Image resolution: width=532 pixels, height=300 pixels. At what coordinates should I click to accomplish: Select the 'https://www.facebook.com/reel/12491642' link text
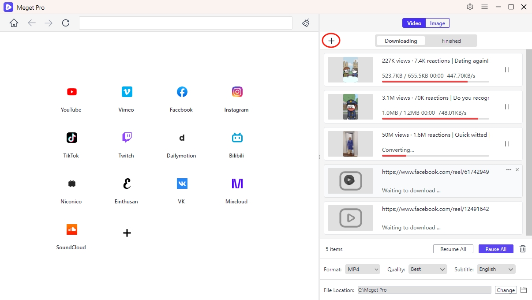435,209
